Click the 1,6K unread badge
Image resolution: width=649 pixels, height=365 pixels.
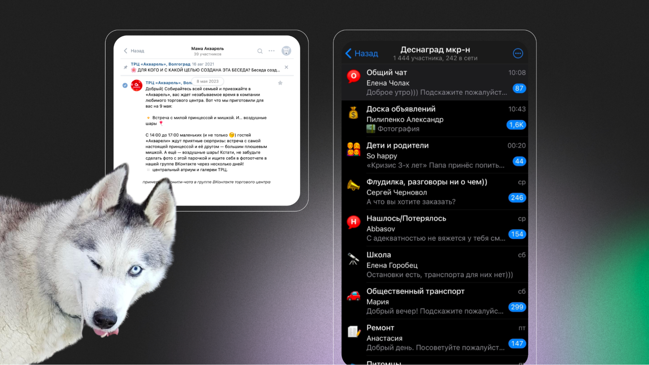[x=516, y=125]
